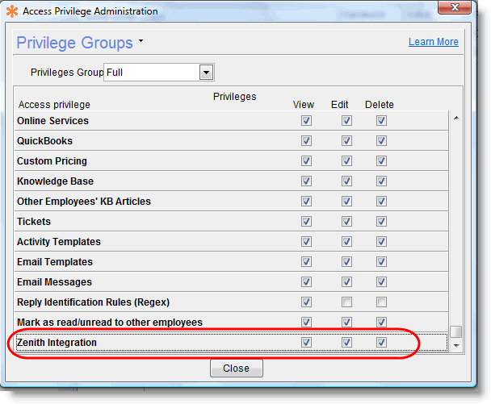The height and width of the screenshot is (404, 491).
Task: Uncheck Delete for Tickets
Action: point(381,222)
